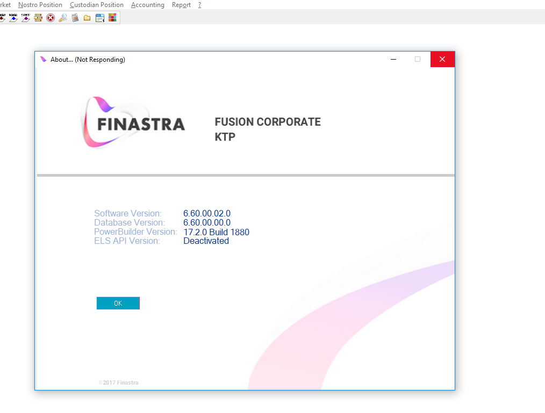The height and width of the screenshot is (413, 545).
Task: Open the yellow folder toolbar icon
Action: (x=87, y=18)
